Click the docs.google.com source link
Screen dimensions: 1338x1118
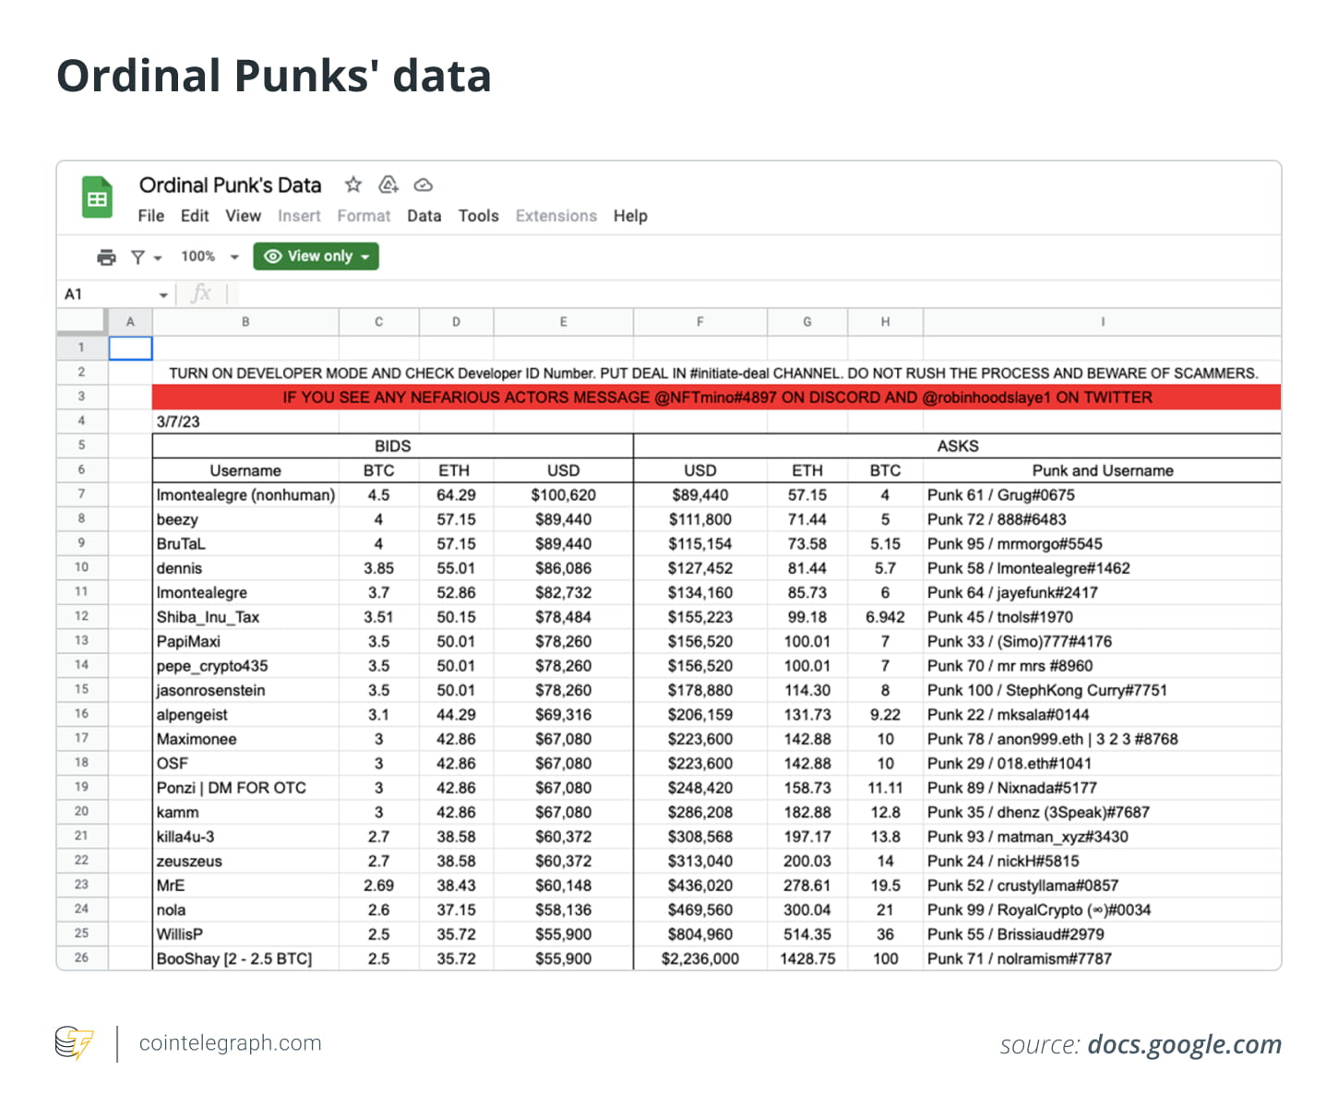[x=1184, y=1044]
